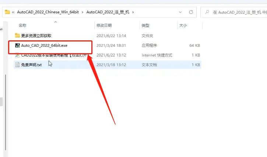Click the navigation pane vertical scrollbar
The image size is (267, 157).
[x=6, y=112]
